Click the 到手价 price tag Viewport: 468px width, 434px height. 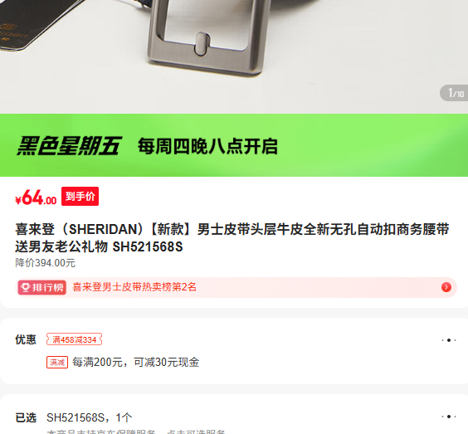point(80,197)
